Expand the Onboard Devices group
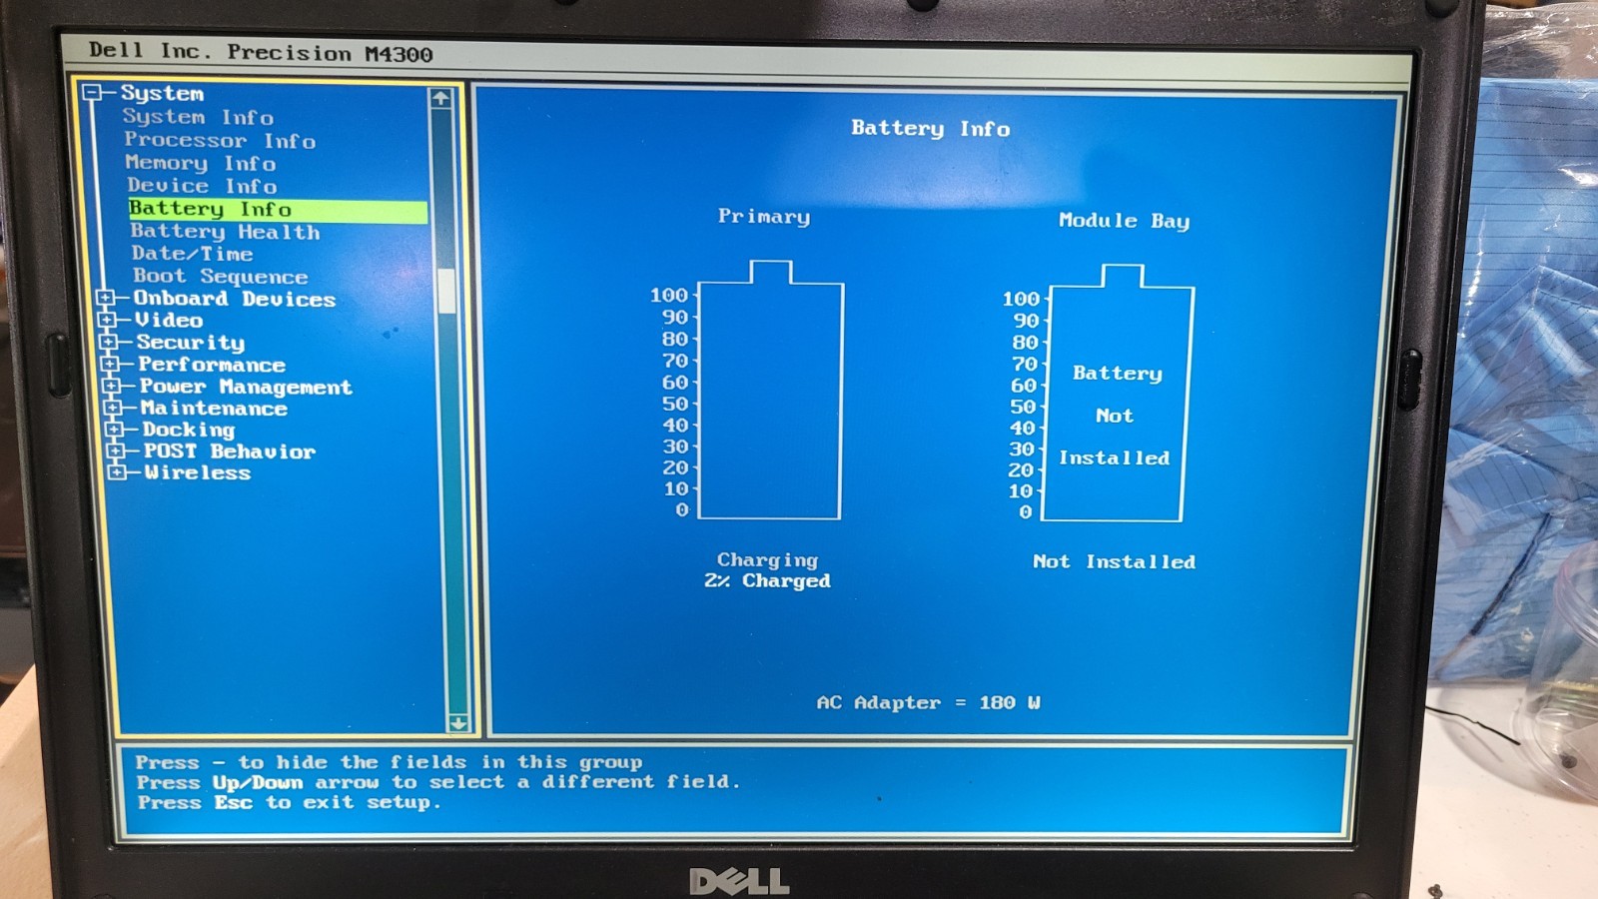Screen dimensions: 1598x899 pyautogui.click(x=105, y=298)
